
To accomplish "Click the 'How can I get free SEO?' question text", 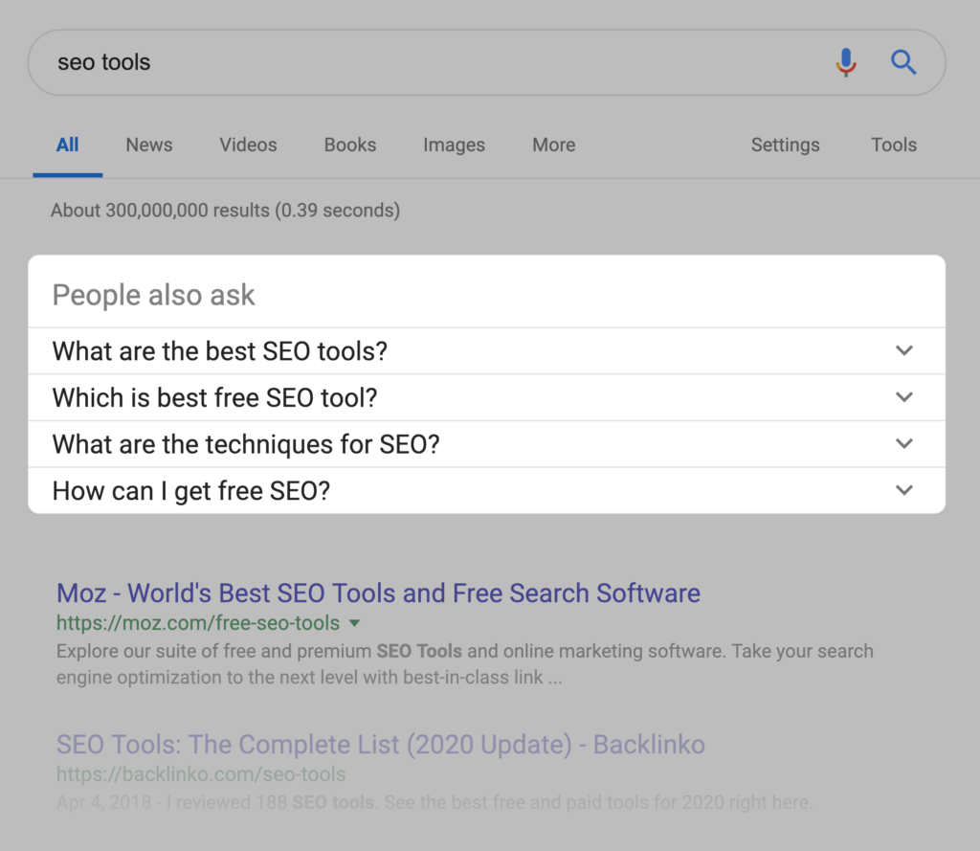I will pos(191,492).
